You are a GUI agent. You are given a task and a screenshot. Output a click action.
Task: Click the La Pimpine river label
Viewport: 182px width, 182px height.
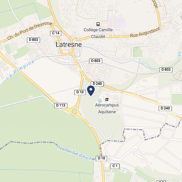(x=20, y=69)
